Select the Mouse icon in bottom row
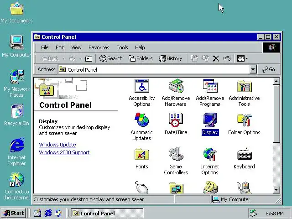This screenshot has height=219, width=292. click(x=141, y=188)
